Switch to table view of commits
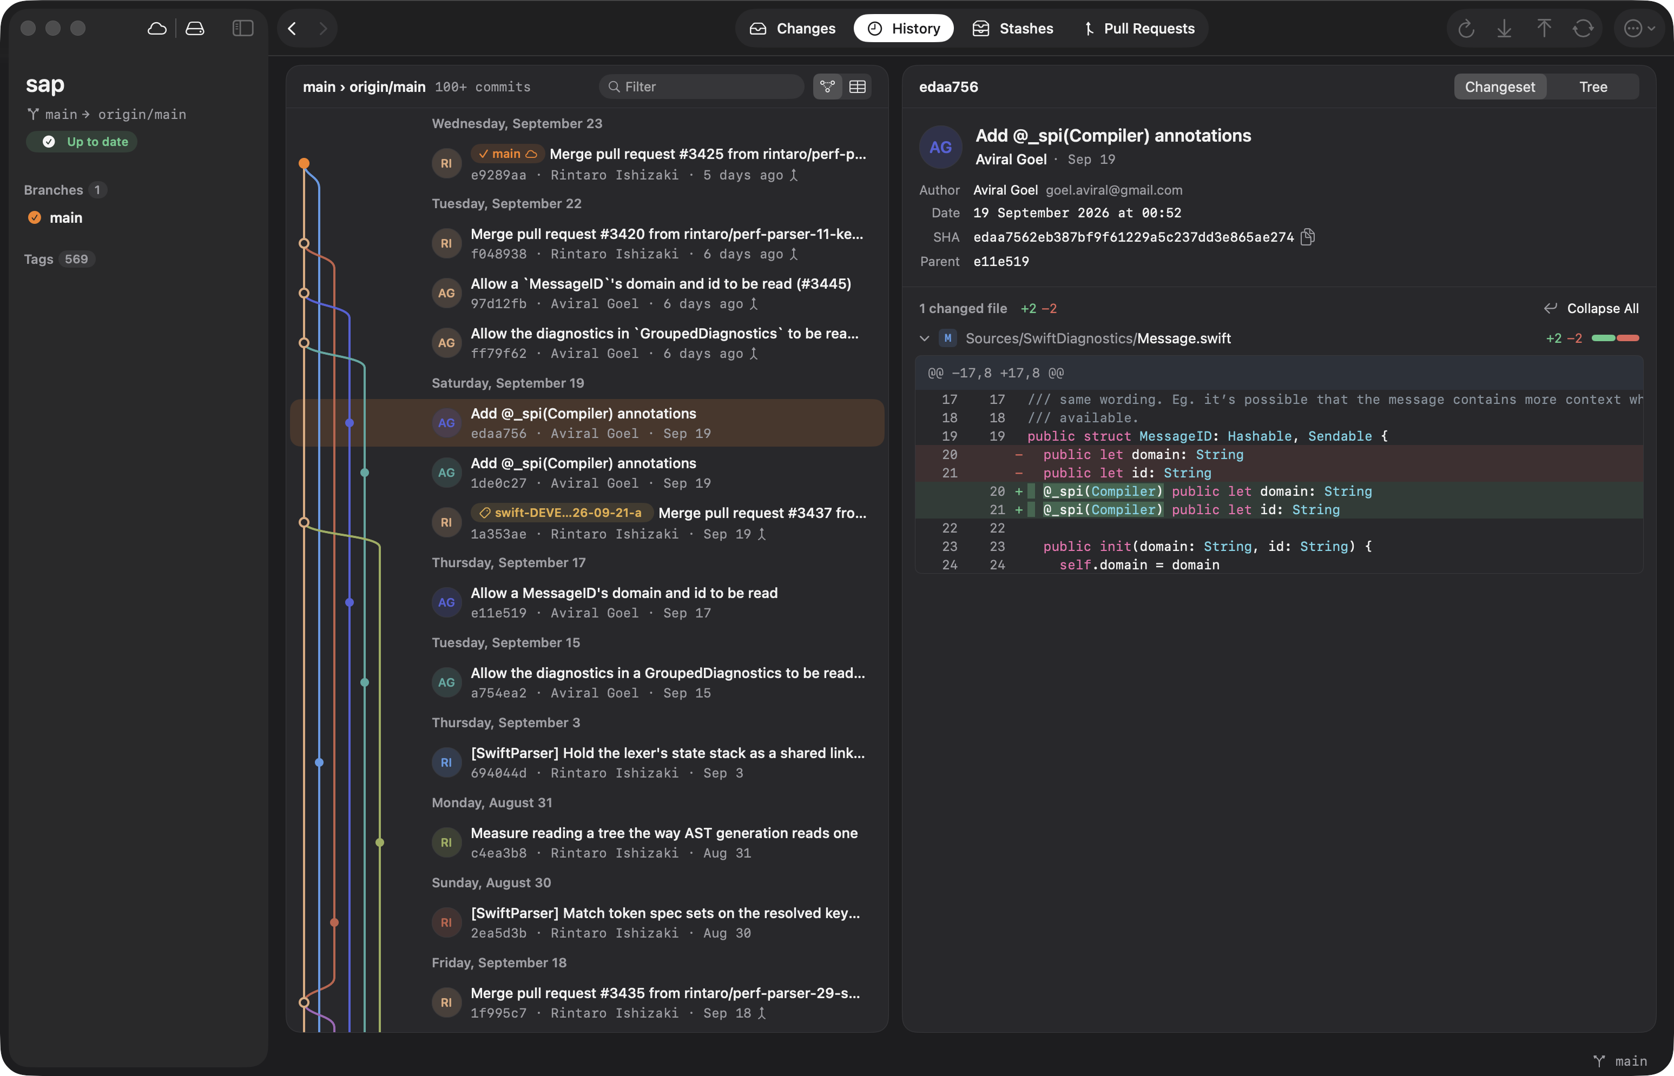The image size is (1674, 1076). coord(857,87)
